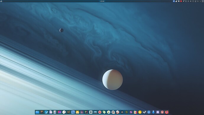Expand hidden system tray icons chevron

pos(200,1)
